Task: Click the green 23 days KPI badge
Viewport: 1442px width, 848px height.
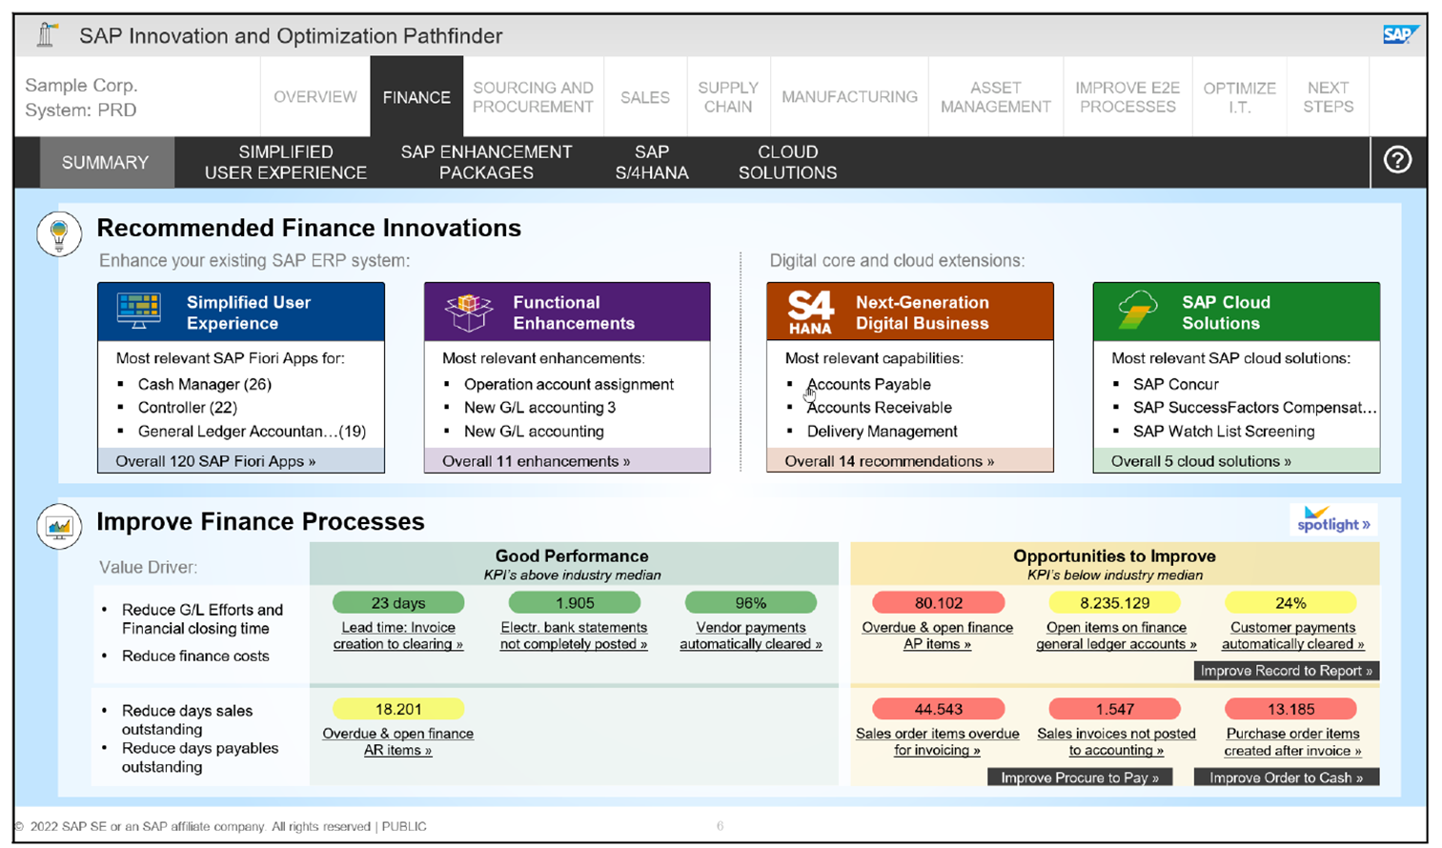Action: [x=397, y=602]
